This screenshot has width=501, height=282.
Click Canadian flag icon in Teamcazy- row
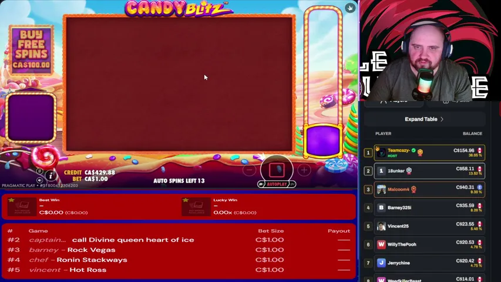480,150
